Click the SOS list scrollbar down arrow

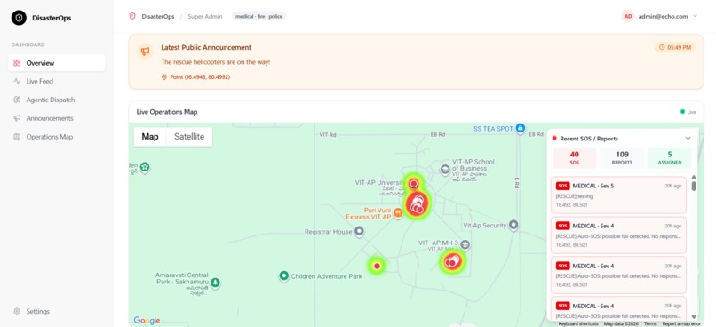coord(694,317)
